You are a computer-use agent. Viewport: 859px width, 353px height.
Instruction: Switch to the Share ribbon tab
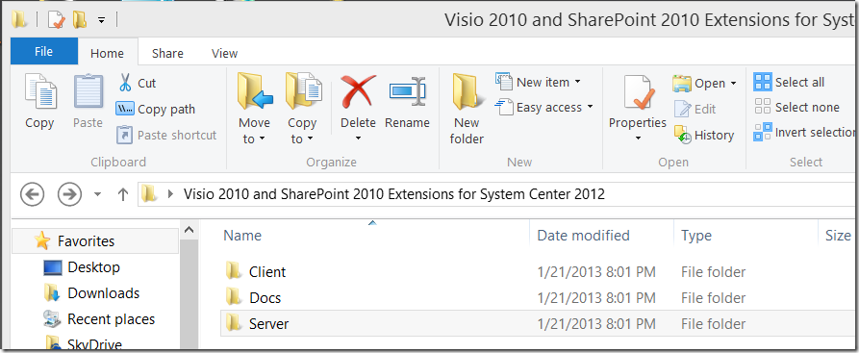[167, 53]
